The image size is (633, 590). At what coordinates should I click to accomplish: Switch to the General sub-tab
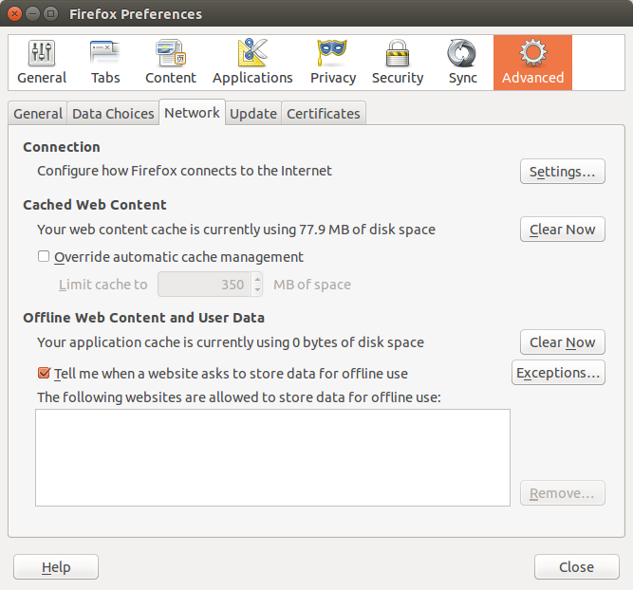(x=38, y=114)
